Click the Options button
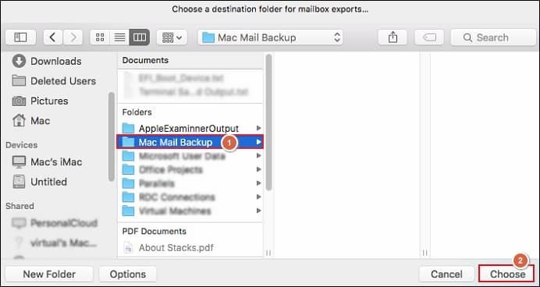540x287 pixels. tap(128, 275)
